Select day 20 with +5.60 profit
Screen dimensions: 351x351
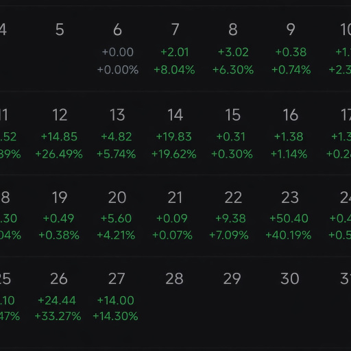[117, 216]
